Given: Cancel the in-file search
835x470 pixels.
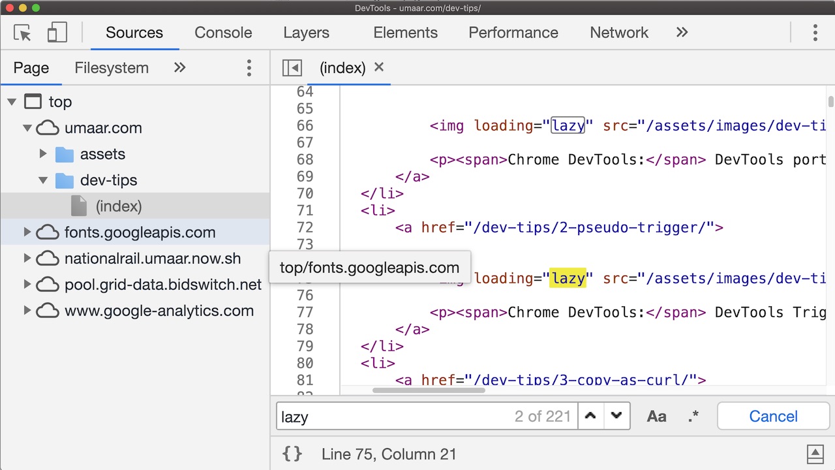Looking at the screenshot, I should pyautogui.click(x=773, y=416).
